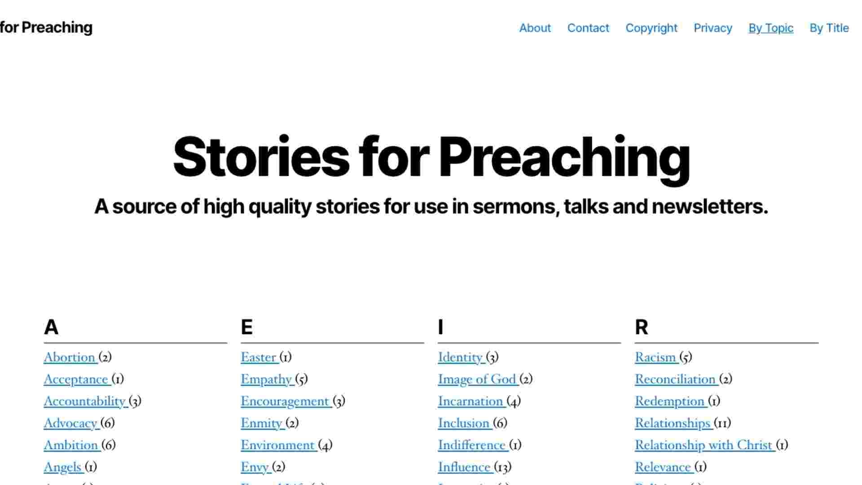Open the Privacy page

(x=713, y=28)
